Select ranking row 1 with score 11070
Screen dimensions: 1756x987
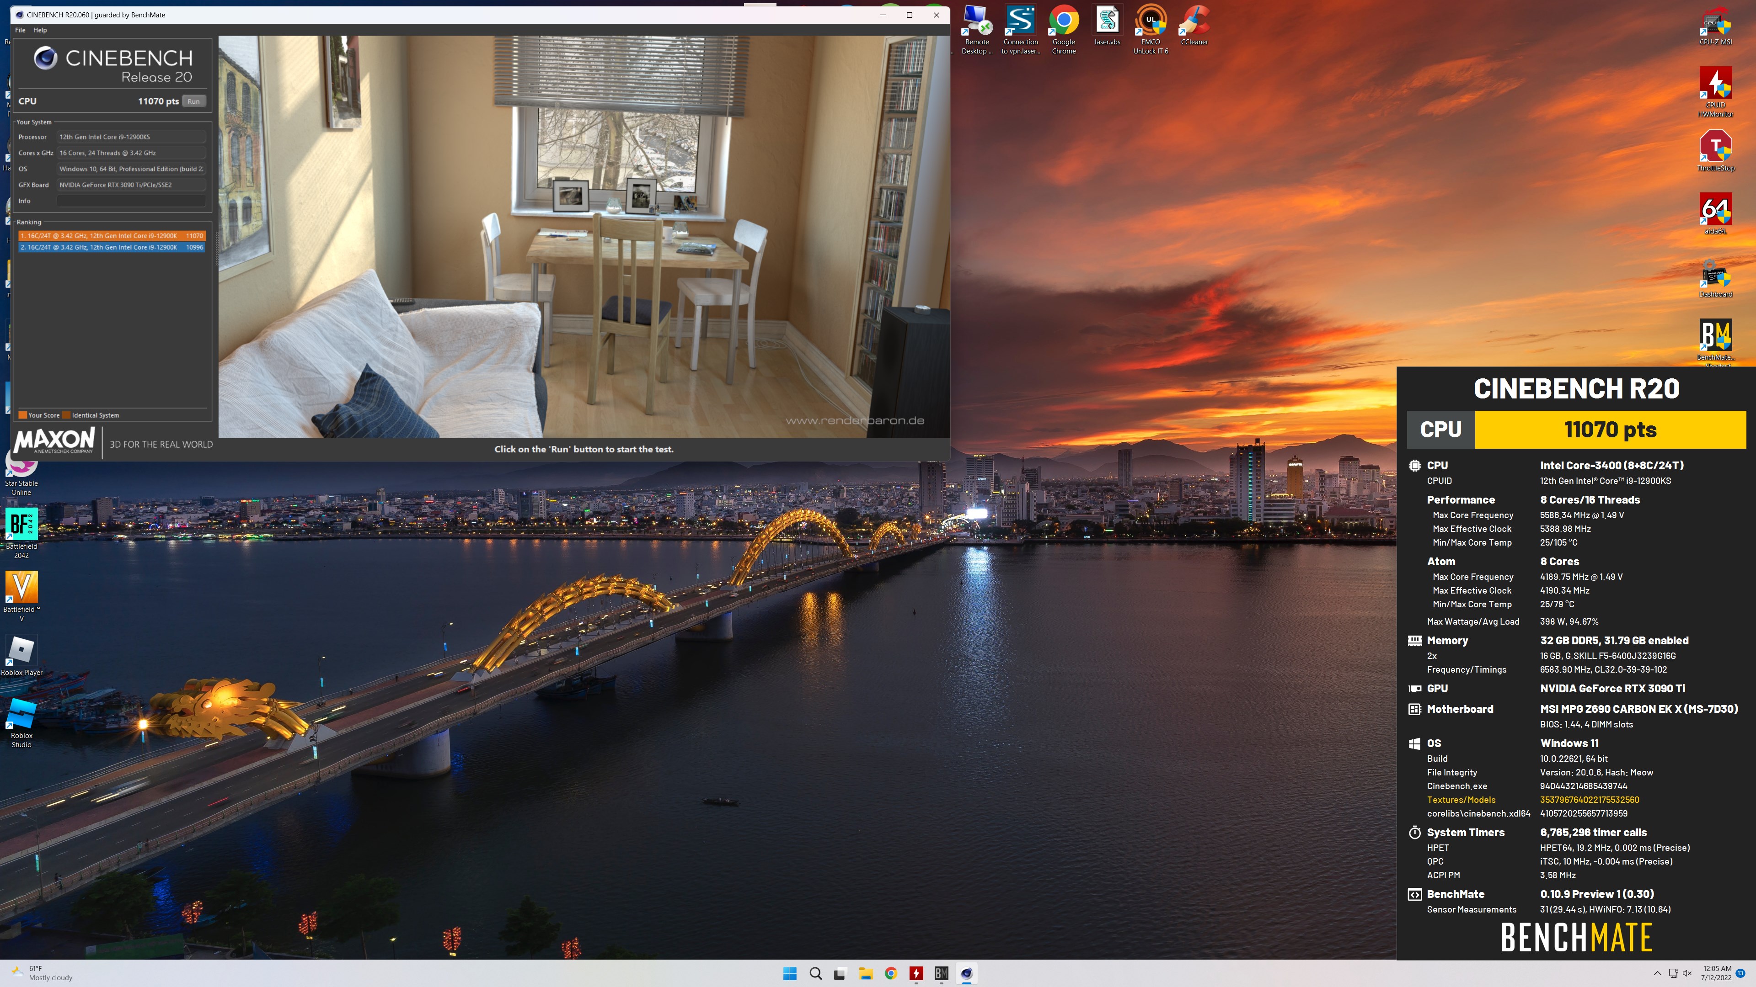pyautogui.click(x=112, y=236)
